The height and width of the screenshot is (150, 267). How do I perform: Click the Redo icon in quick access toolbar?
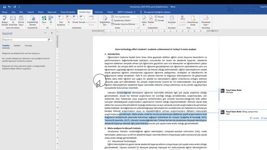(15, 7)
